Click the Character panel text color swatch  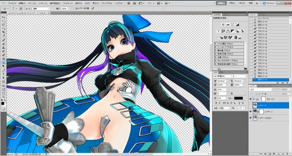(238, 98)
